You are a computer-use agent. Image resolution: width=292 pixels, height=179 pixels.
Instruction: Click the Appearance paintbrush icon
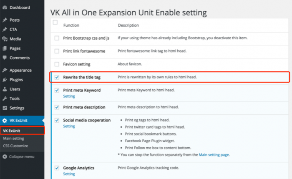(5, 70)
